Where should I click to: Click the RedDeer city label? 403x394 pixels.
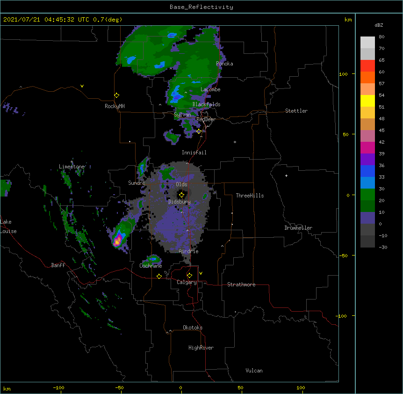click(206, 119)
